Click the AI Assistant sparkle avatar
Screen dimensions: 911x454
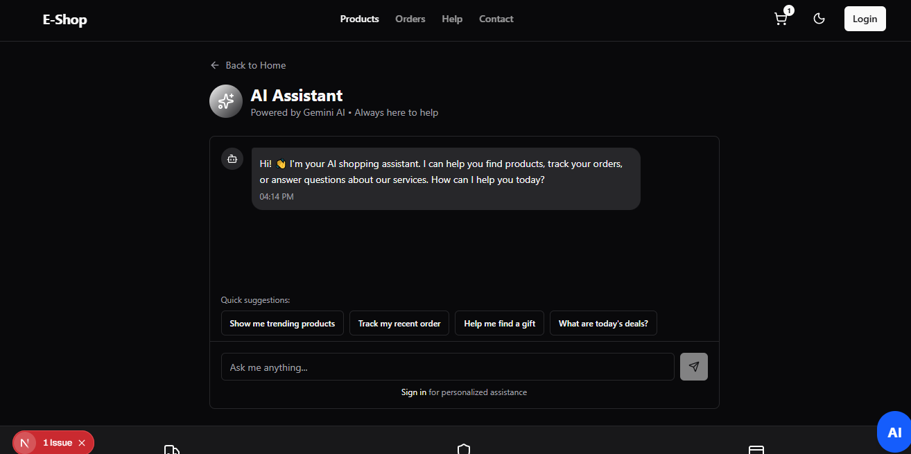(x=226, y=101)
